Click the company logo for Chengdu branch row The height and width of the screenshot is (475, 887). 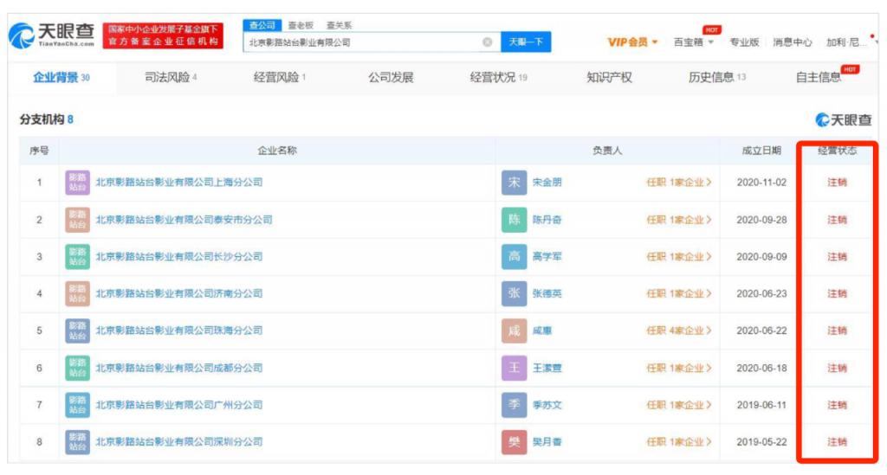(77, 368)
